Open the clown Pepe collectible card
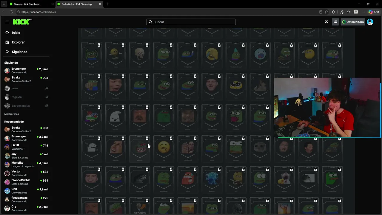 click(91, 118)
